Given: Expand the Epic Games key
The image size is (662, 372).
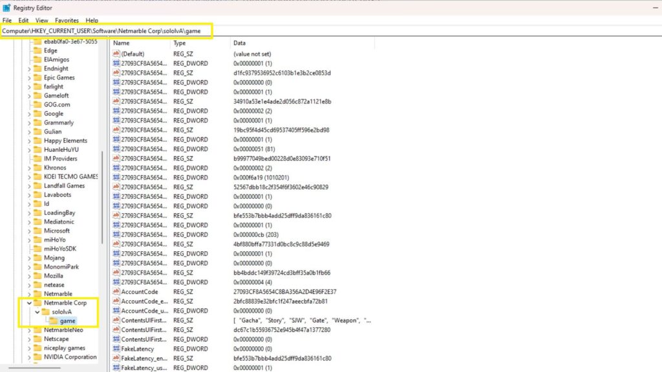Looking at the screenshot, I should coord(29,77).
